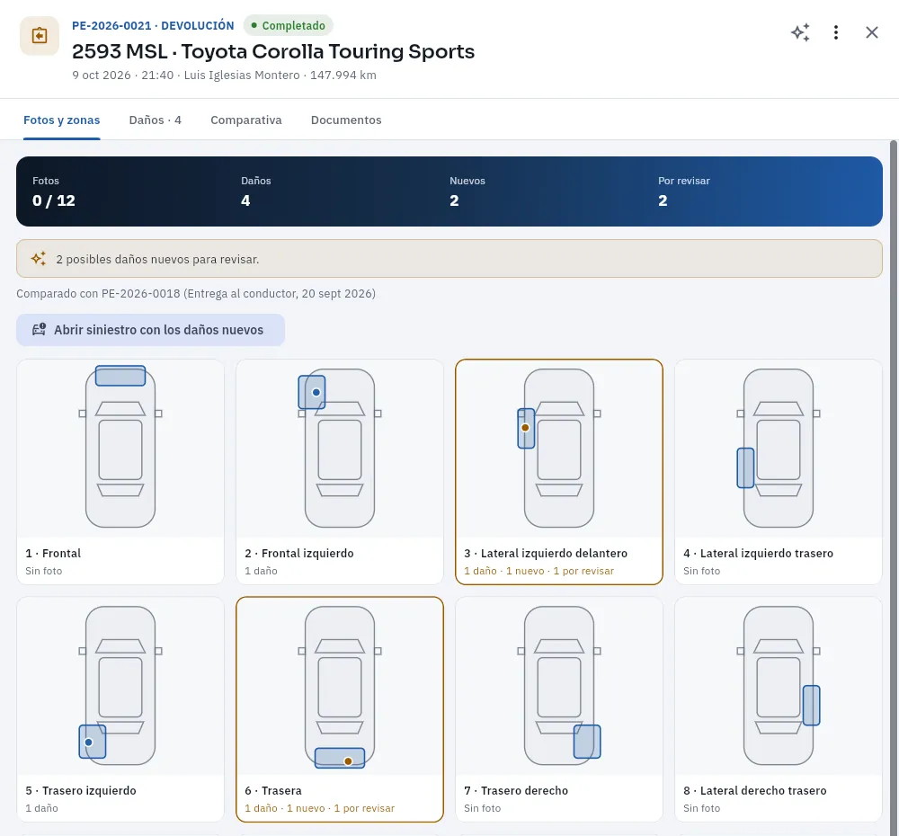The width and height of the screenshot is (899, 836).
Task: Open the 1 · Frontal zone card
Action: [x=120, y=472]
